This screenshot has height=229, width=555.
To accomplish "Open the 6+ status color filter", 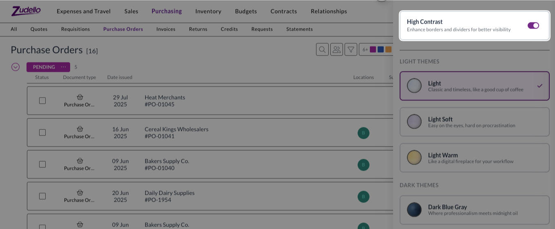I will pos(376,49).
